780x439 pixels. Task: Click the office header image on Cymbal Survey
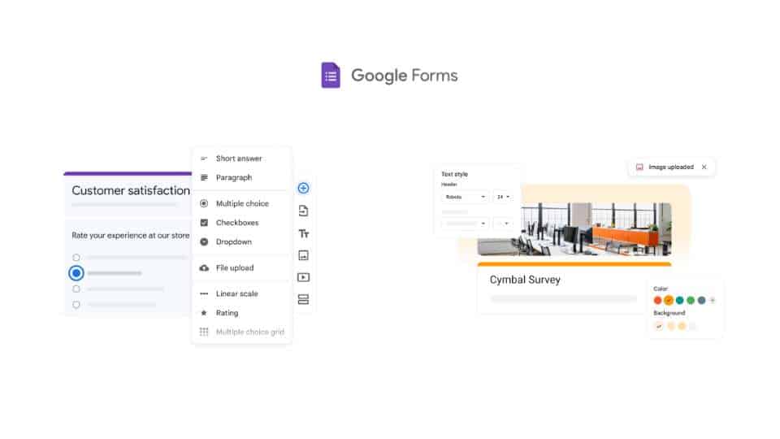[574, 229]
